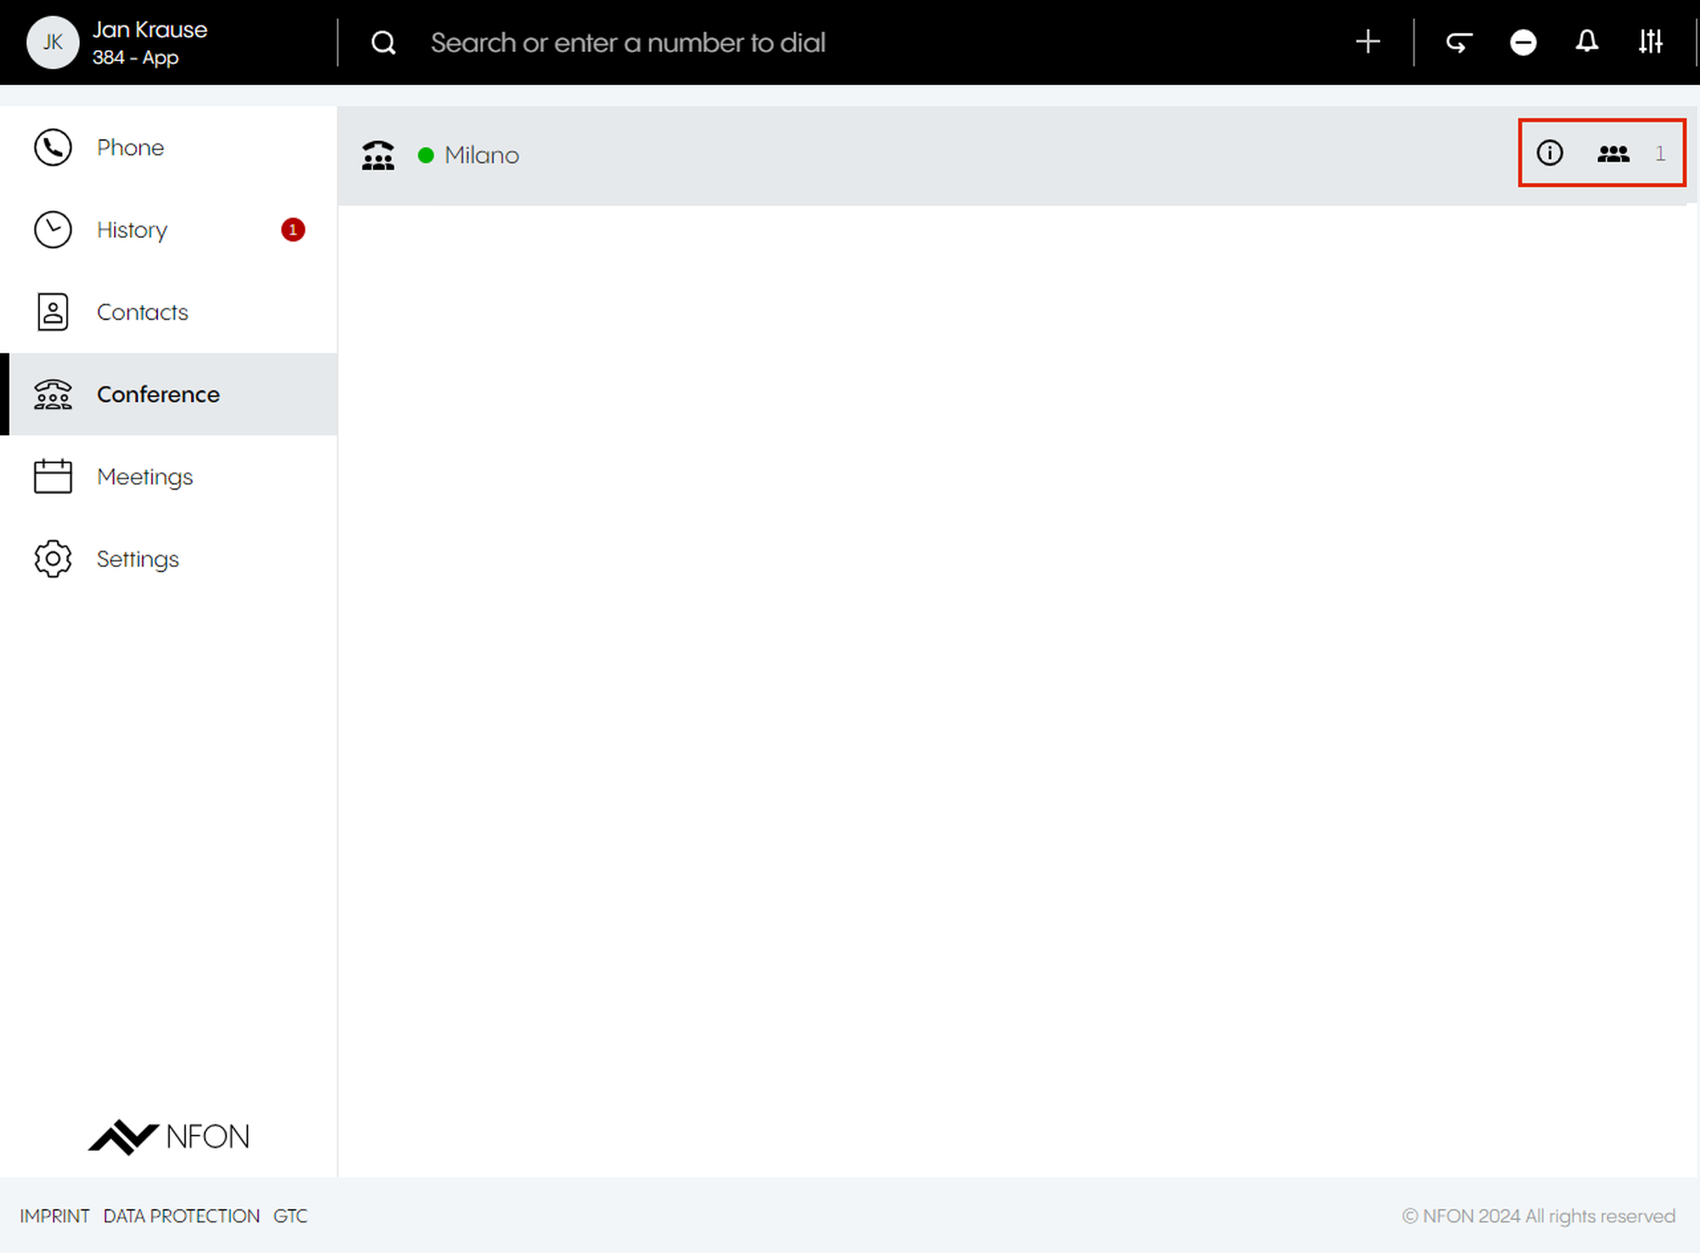Click the GTC footer link

coord(290,1216)
